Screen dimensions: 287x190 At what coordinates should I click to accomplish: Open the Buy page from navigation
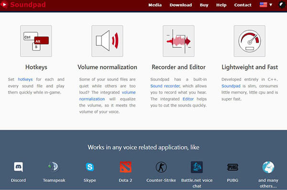[x=204, y=5]
